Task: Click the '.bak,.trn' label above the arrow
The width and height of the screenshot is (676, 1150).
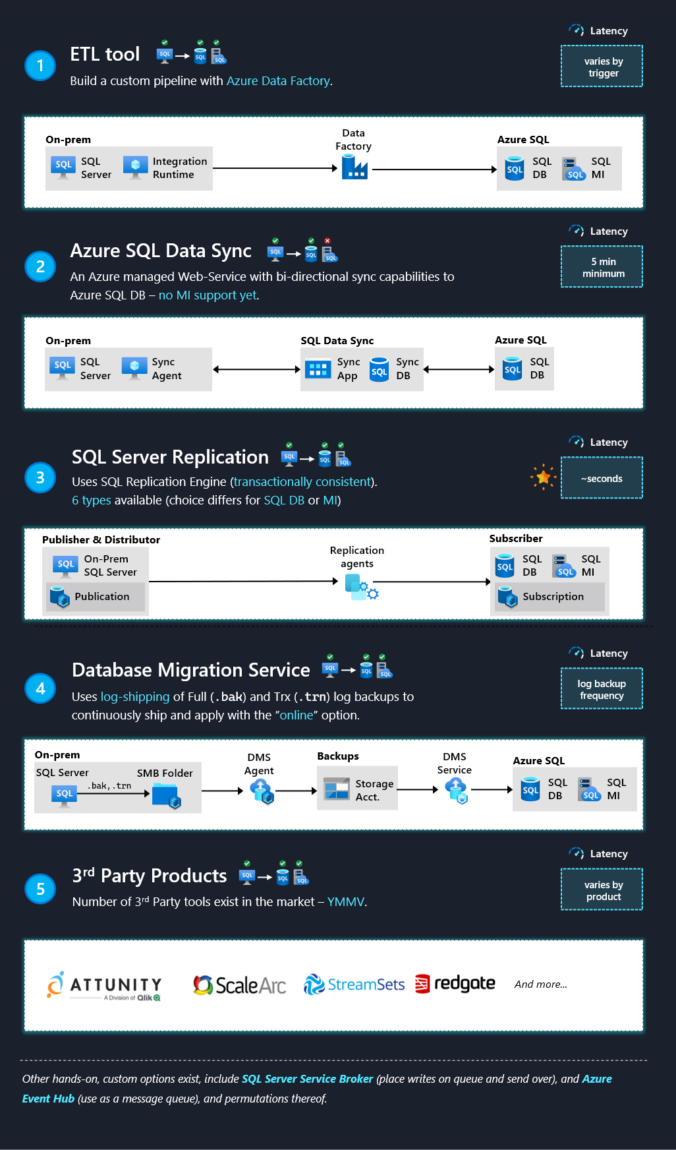Action: pos(109,785)
